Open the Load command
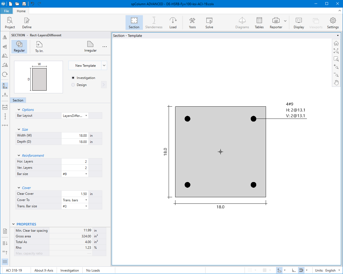The height and width of the screenshot is (274, 343). pyautogui.click(x=173, y=23)
